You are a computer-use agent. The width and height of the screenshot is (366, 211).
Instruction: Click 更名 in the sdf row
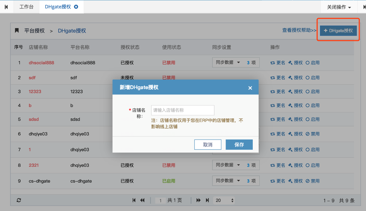point(278,78)
